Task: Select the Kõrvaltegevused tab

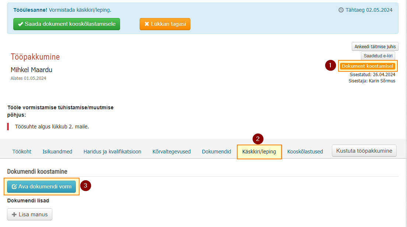Action: tap(172, 152)
